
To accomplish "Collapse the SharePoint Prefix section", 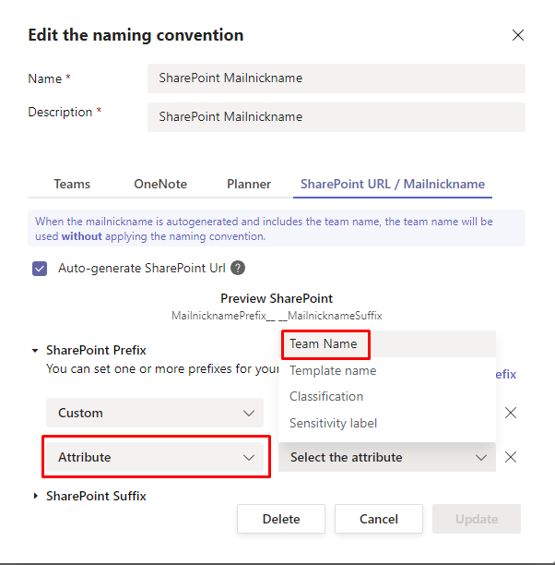I will coord(35,350).
